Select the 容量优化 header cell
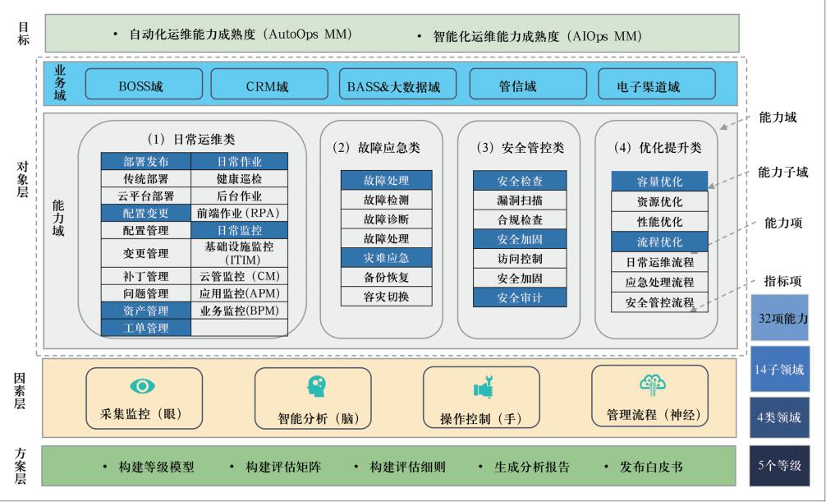826x502 pixels. point(659,182)
